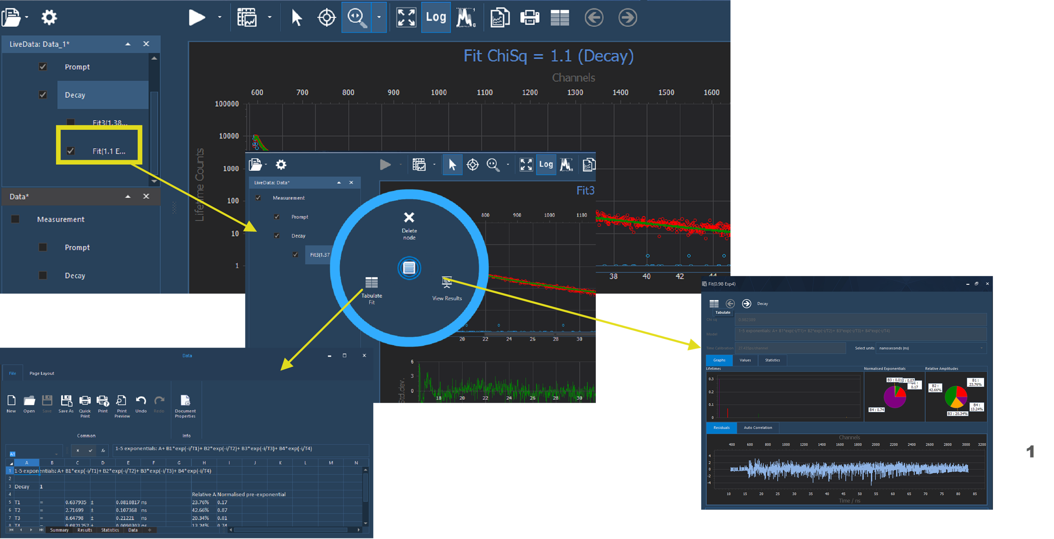The height and width of the screenshot is (539, 1054).
Task: Open the Select units nanoseconds dropdown
Action: pyautogui.click(x=931, y=348)
